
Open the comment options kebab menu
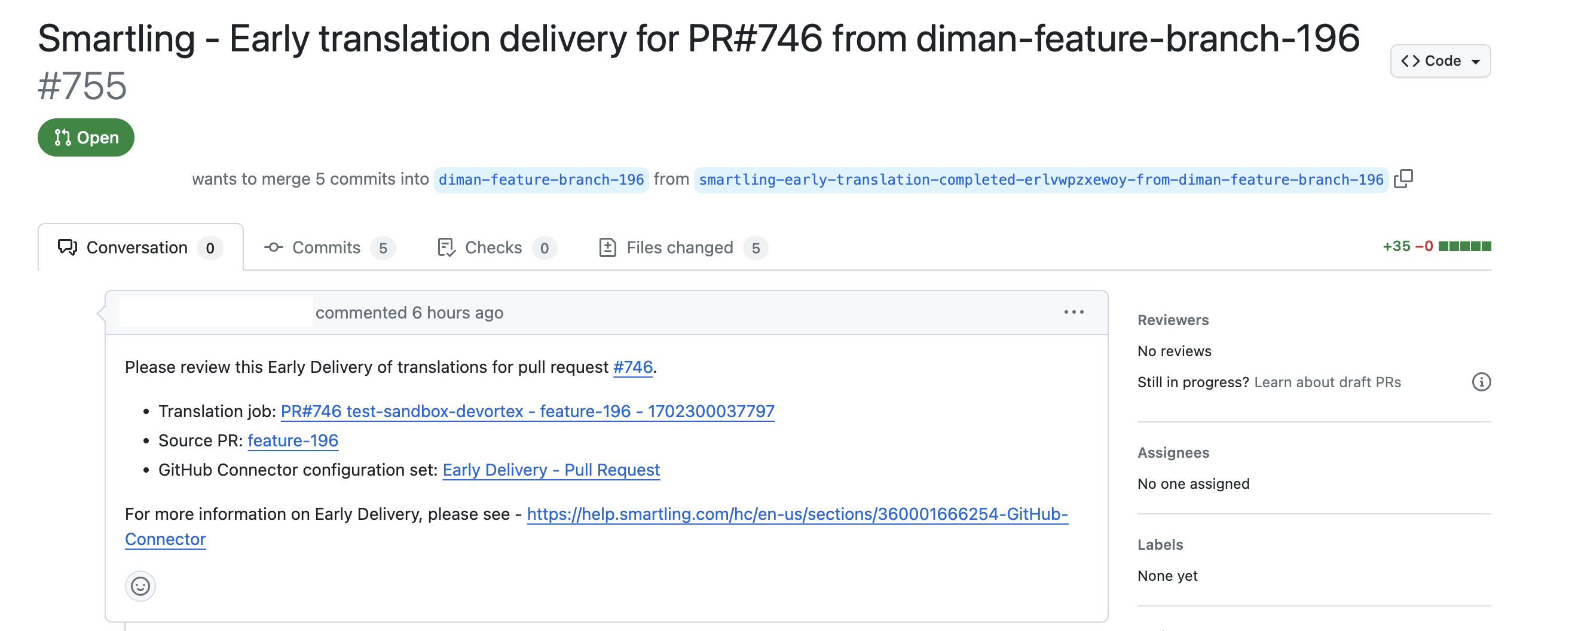pyautogui.click(x=1074, y=312)
